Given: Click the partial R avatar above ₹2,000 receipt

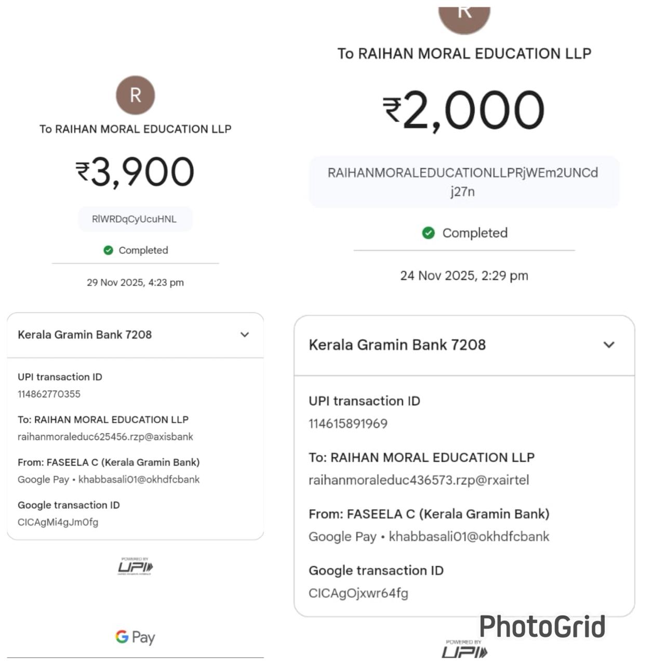Looking at the screenshot, I should [x=464, y=18].
